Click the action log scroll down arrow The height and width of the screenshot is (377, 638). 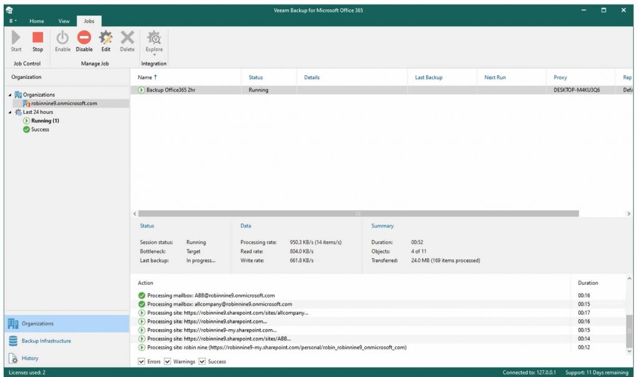(629, 351)
